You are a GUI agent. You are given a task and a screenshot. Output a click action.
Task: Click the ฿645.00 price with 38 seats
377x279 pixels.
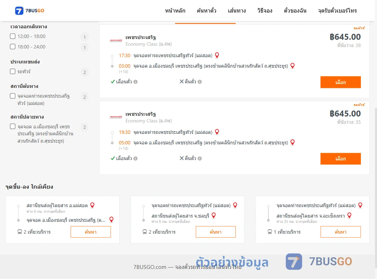(x=345, y=37)
